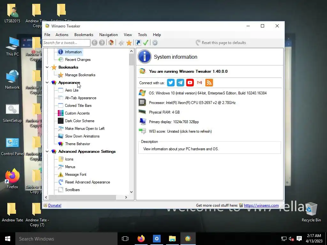Click the Physical RAM memory icon
Image resolution: width=327 pixels, height=245 pixels.
[x=142, y=112]
